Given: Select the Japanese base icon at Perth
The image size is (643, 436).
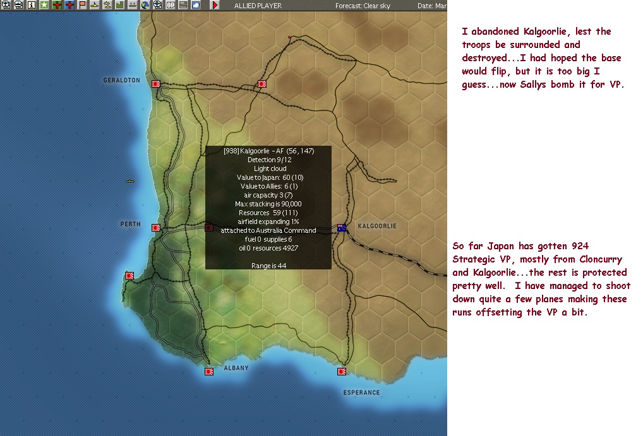Looking at the screenshot, I should point(156,227).
